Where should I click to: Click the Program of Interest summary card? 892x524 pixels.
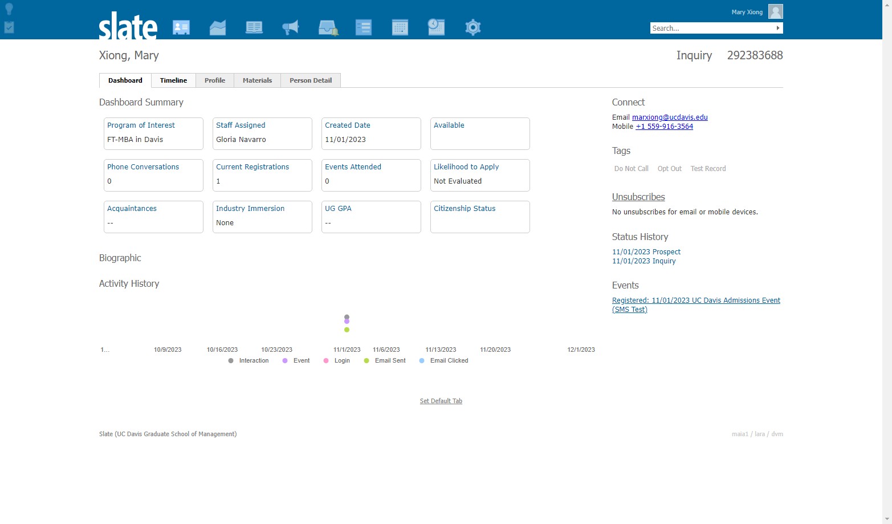[153, 133]
